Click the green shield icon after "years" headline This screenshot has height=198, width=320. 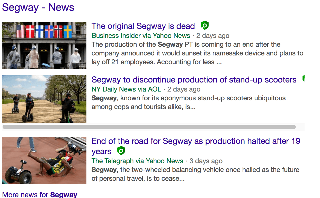(x=121, y=151)
